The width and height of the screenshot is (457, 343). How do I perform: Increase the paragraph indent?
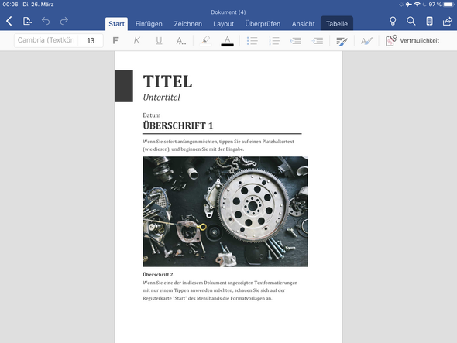click(318, 40)
